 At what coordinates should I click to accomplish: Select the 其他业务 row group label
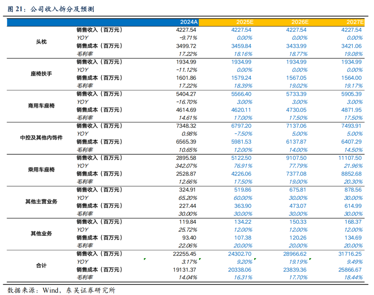pos(41,233)
